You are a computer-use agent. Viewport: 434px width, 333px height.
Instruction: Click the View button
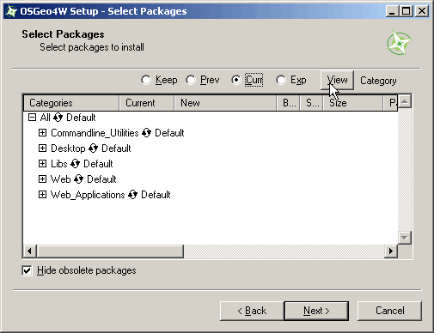pos(337,80)
